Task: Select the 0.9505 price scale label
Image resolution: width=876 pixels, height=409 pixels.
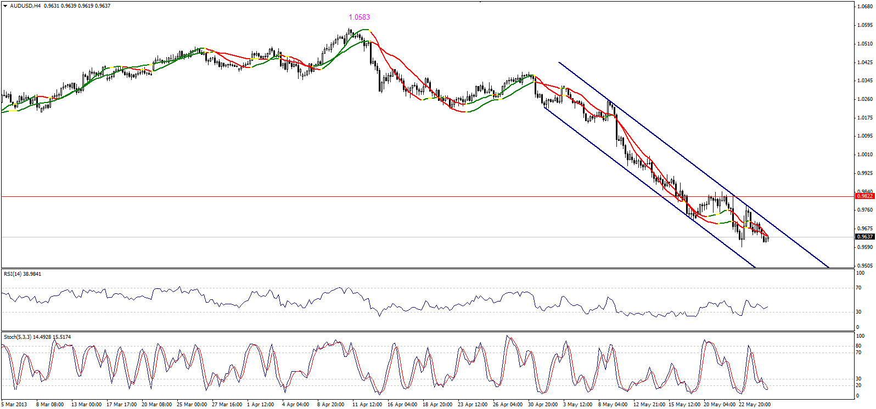Action: coord(865,266)
